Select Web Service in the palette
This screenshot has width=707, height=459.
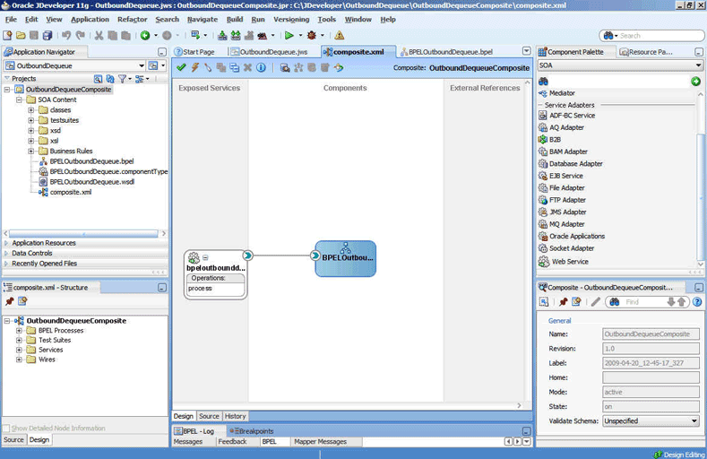(564, 262)
